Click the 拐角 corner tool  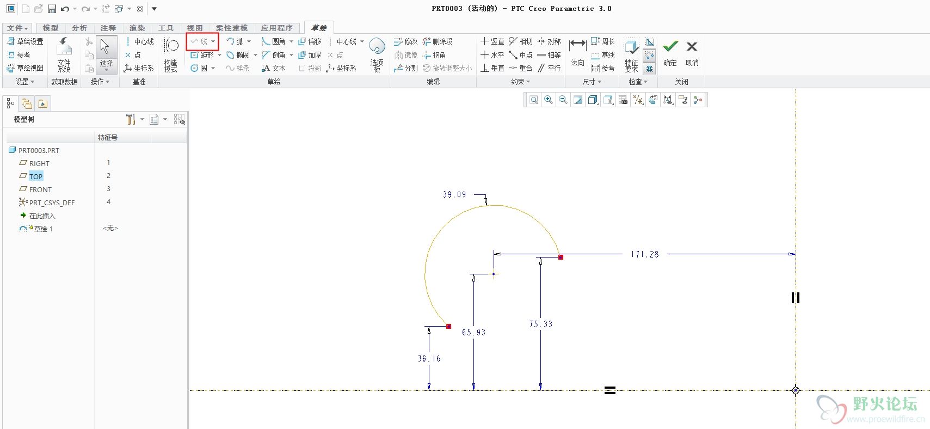tap(434, 55)
